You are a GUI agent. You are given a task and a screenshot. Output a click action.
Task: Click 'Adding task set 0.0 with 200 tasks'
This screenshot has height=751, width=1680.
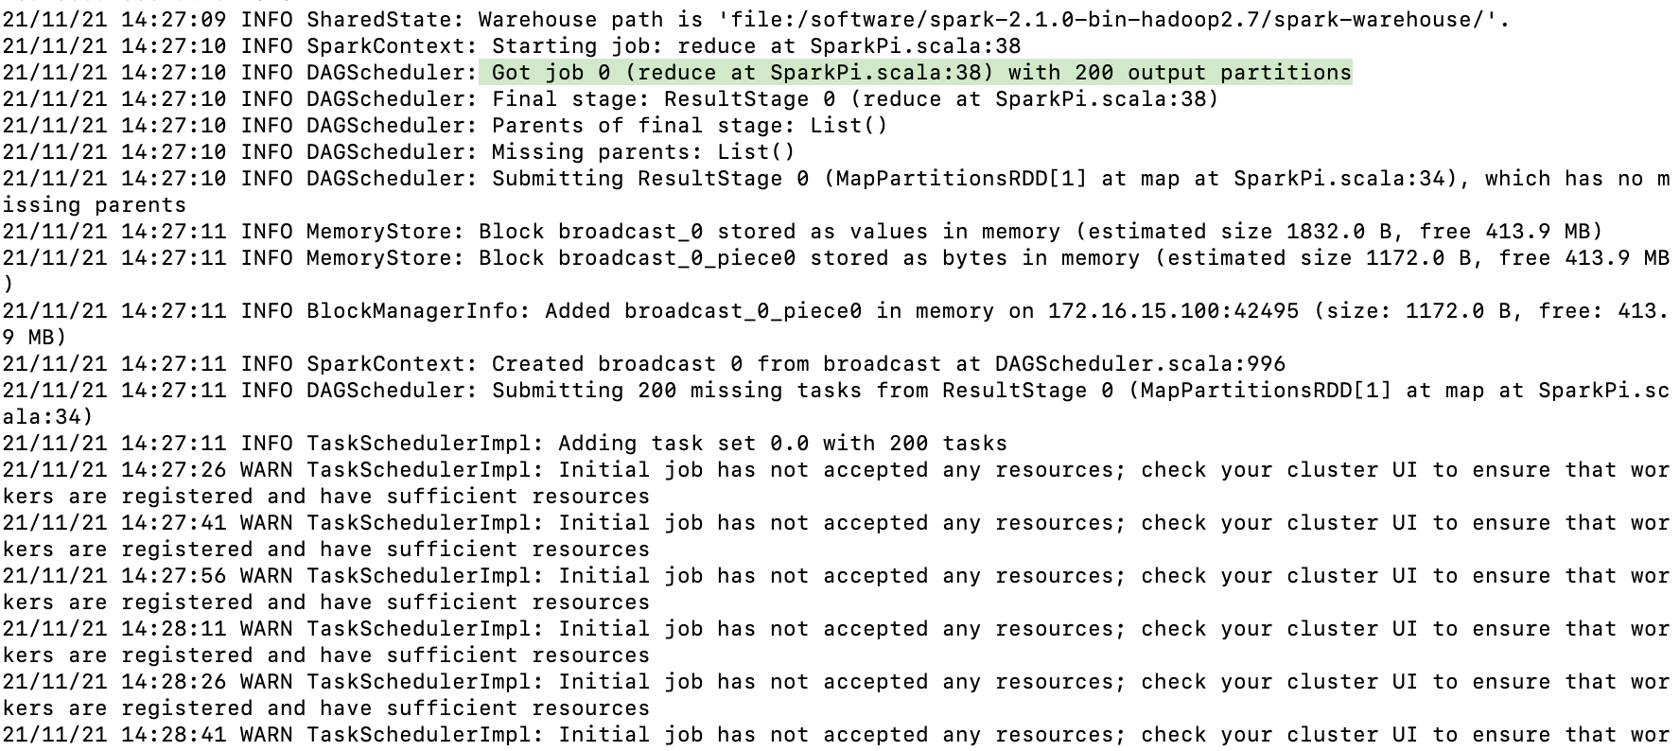(782, 444)
